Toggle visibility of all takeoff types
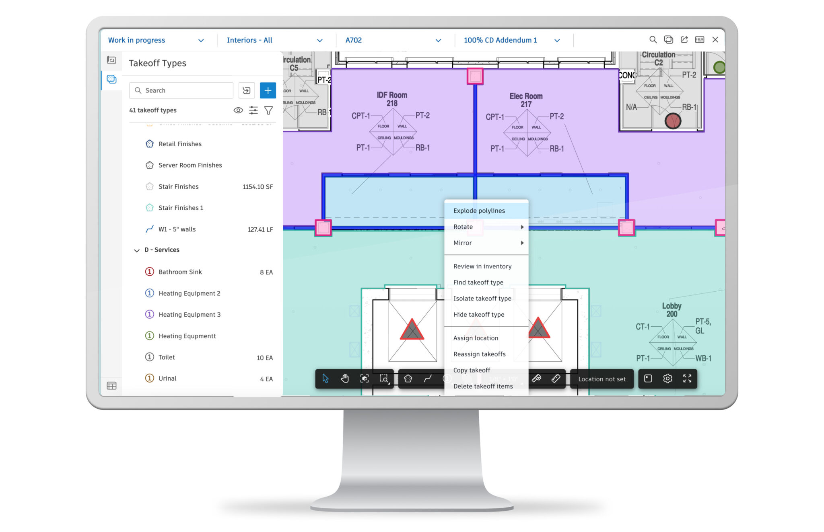This screenshot has height=532, width=824. coord(238,110)
